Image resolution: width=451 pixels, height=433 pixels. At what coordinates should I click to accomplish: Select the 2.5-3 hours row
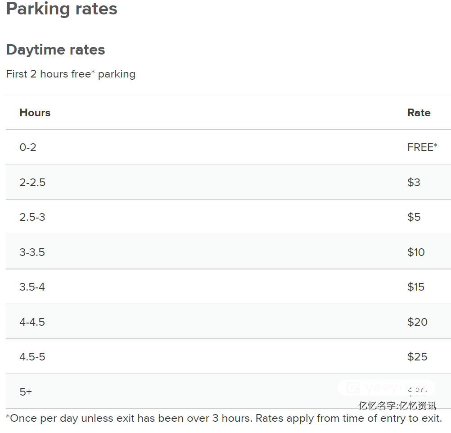coord(228,217)
